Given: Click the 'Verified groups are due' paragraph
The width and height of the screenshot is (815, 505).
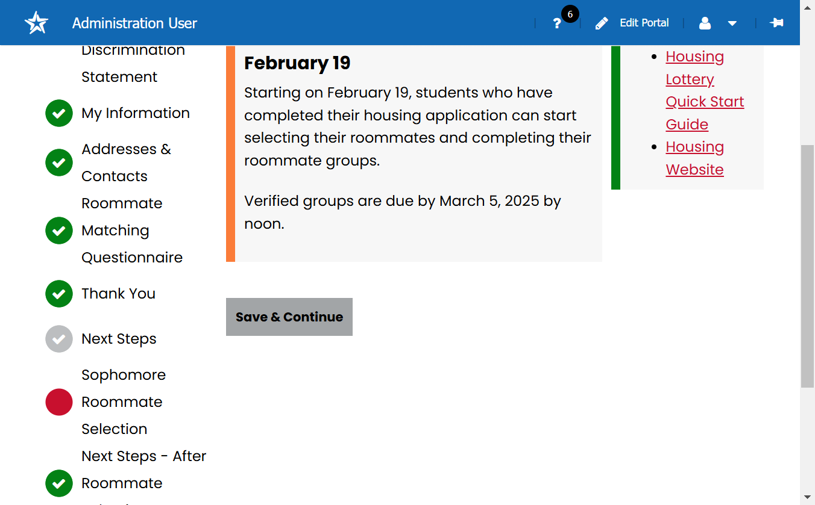Looking at the screenshot, I should pyautogui.click(x=403, y=212).
